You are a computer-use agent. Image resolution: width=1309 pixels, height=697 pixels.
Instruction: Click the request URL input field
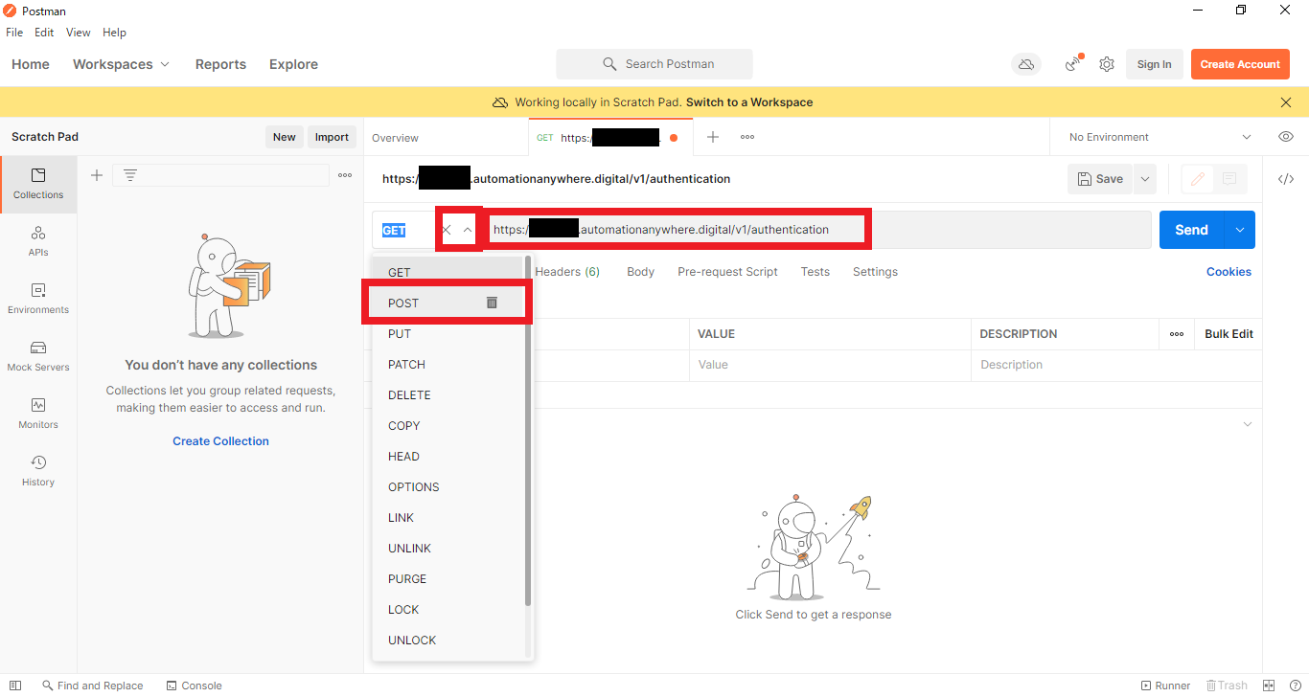(x=818, y=230)
